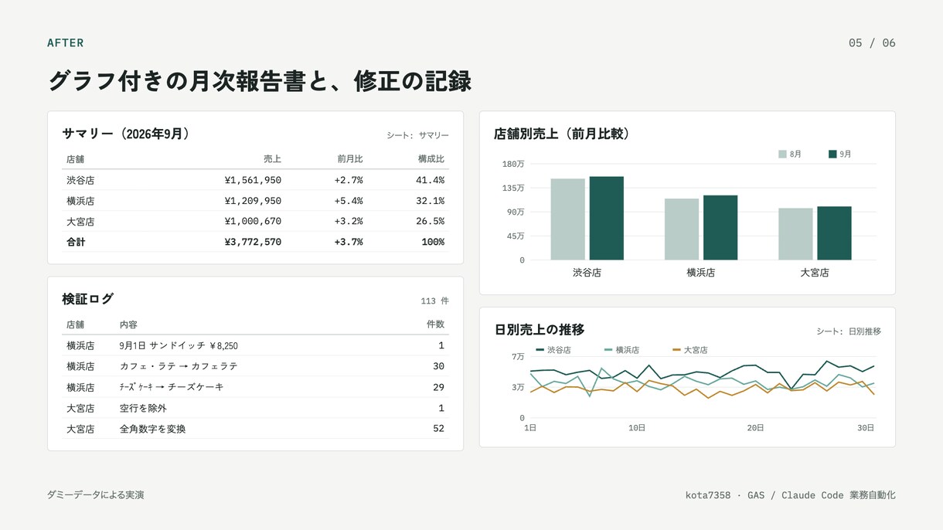Image resolution: width=943 pixels, height=530 pixels.
Task: Select the total ¥3,772,570 cell
Action: coord(253,243)
